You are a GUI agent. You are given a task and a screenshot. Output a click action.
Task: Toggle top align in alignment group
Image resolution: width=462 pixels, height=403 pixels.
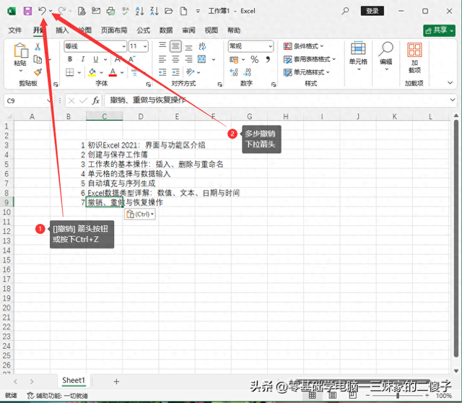click(x=162, y=46)
